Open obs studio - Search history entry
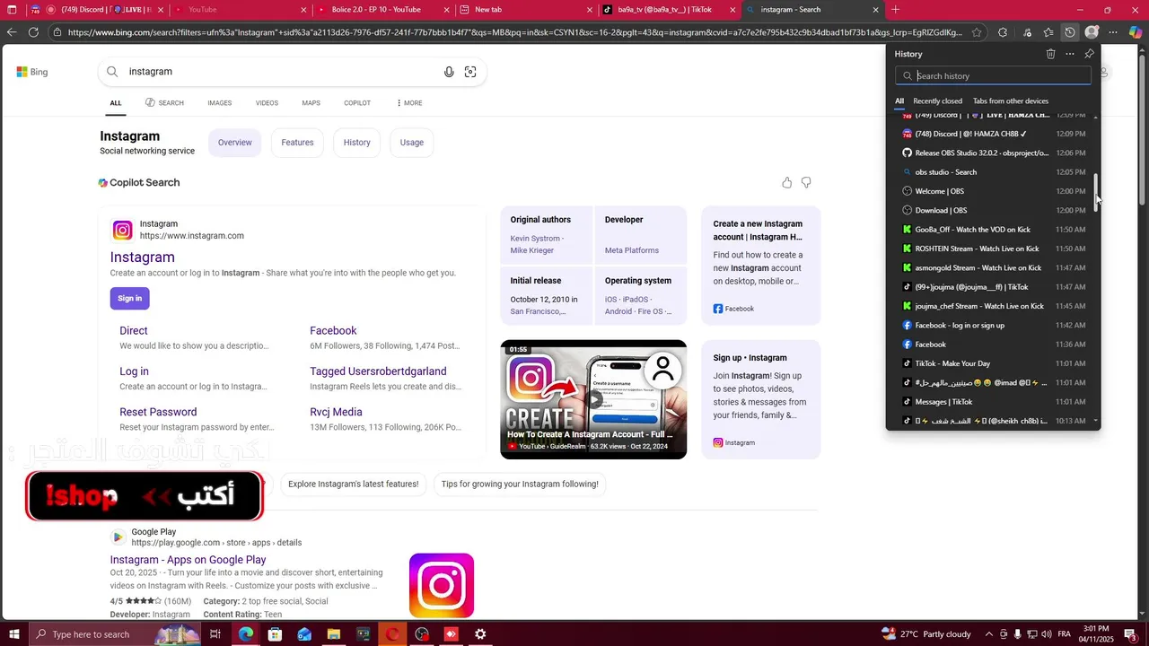Viewport: 1149px width, 646px height. point(993,172)
